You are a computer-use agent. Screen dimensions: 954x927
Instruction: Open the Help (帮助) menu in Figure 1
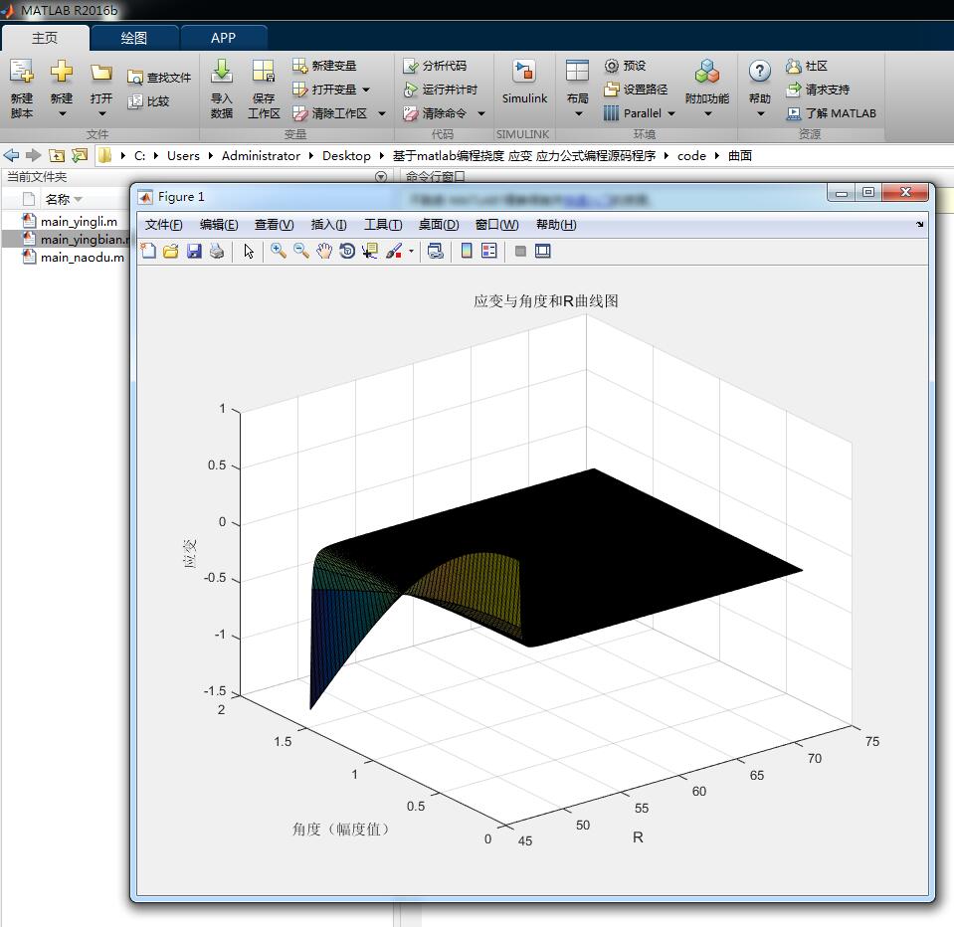556,225
